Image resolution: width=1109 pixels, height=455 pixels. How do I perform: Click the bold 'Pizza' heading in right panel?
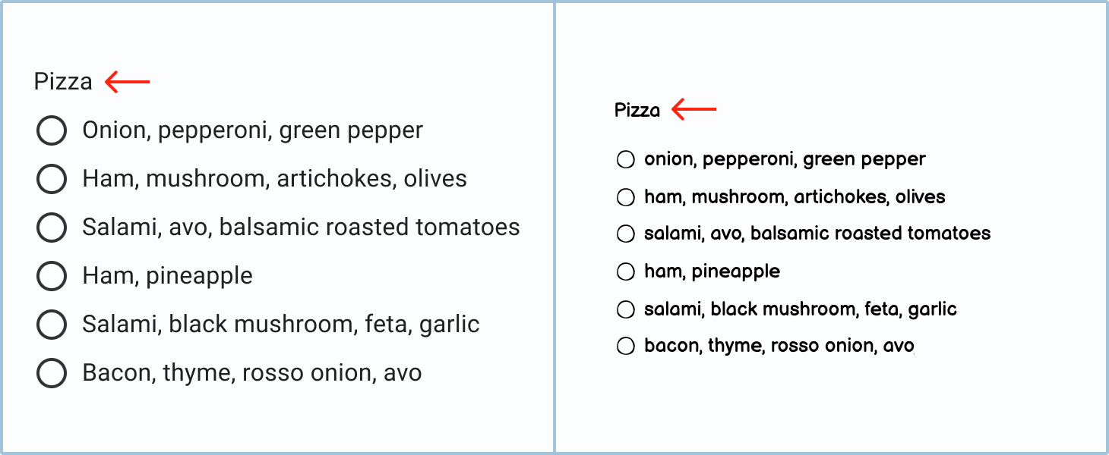coord(637,111)
